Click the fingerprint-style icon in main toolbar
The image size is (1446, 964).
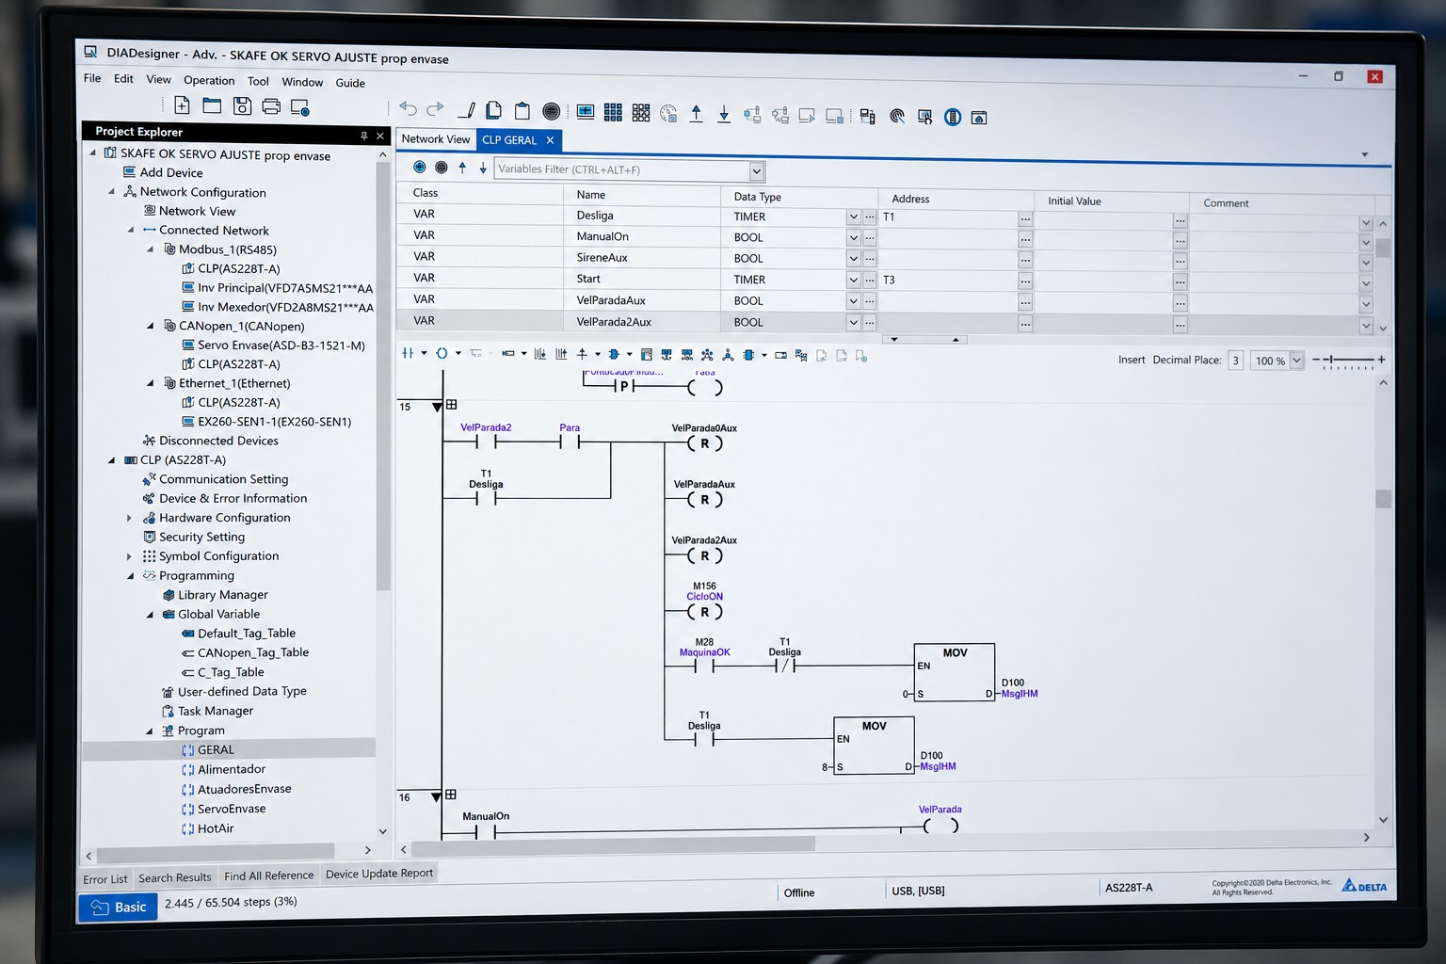click(x=897, y=117)
